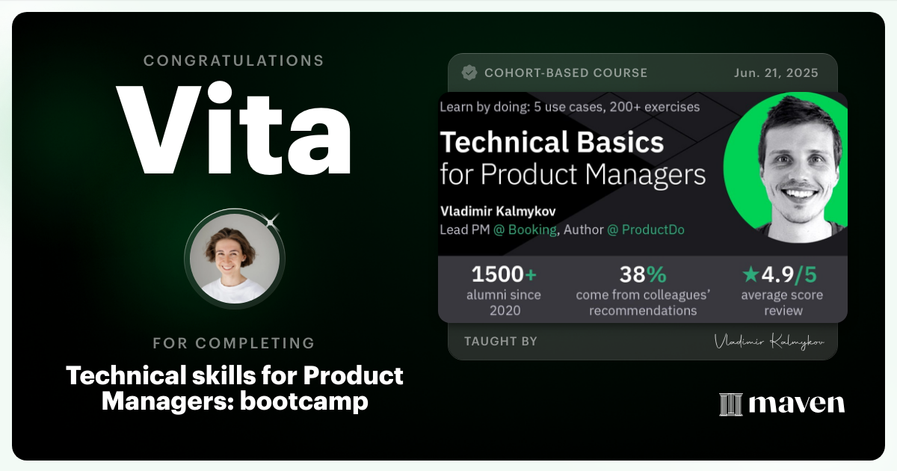Screen dimensions: 897x471
Task: Click the verified badge beside COHORT-BASED COURSE
Action: (x=469, y=73)
